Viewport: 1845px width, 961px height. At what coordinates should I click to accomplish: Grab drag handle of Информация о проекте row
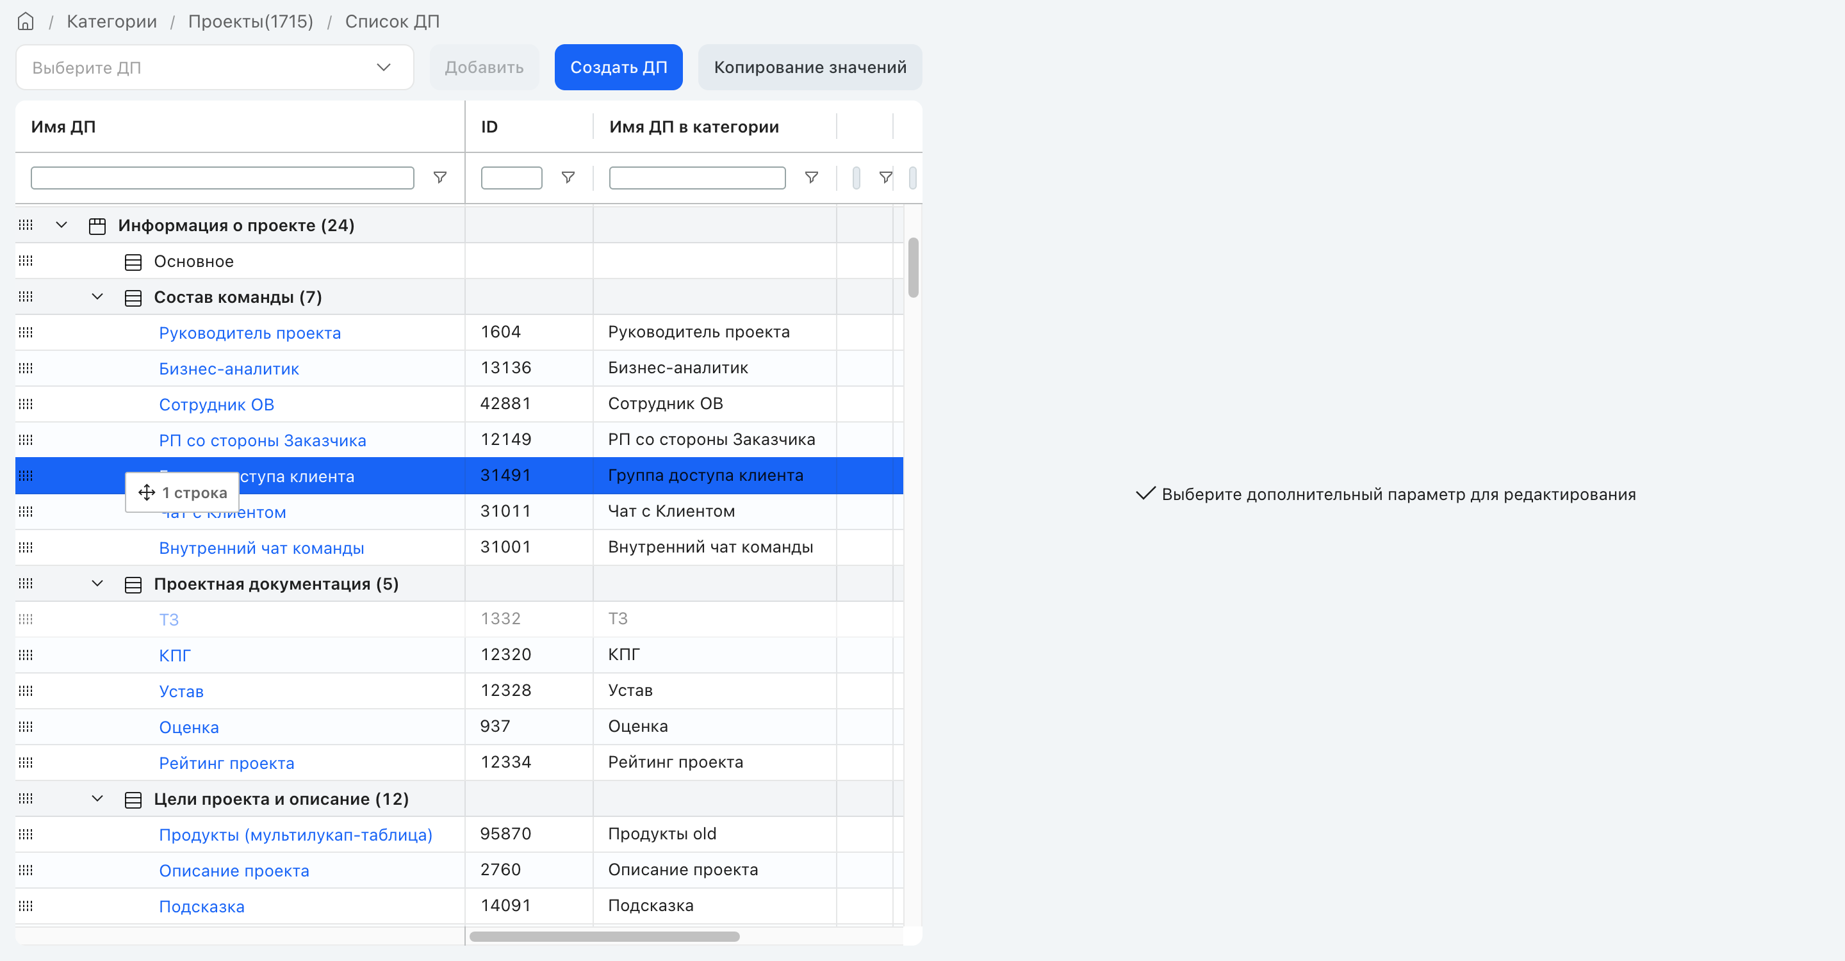coord(26,225)
